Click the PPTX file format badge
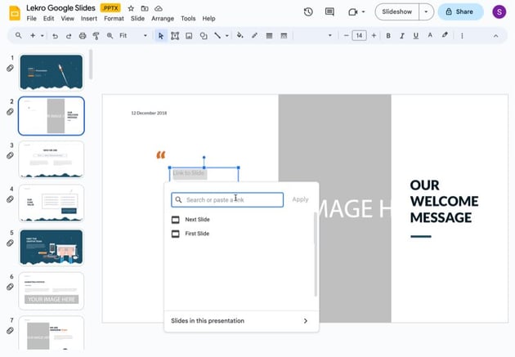The width and height of the screenshot is (515, 357). pos(110,8)
